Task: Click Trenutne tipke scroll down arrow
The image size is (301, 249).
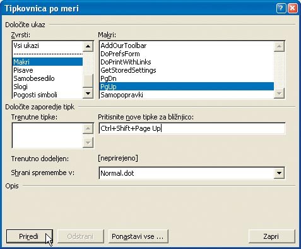Action: click(88, 143)
